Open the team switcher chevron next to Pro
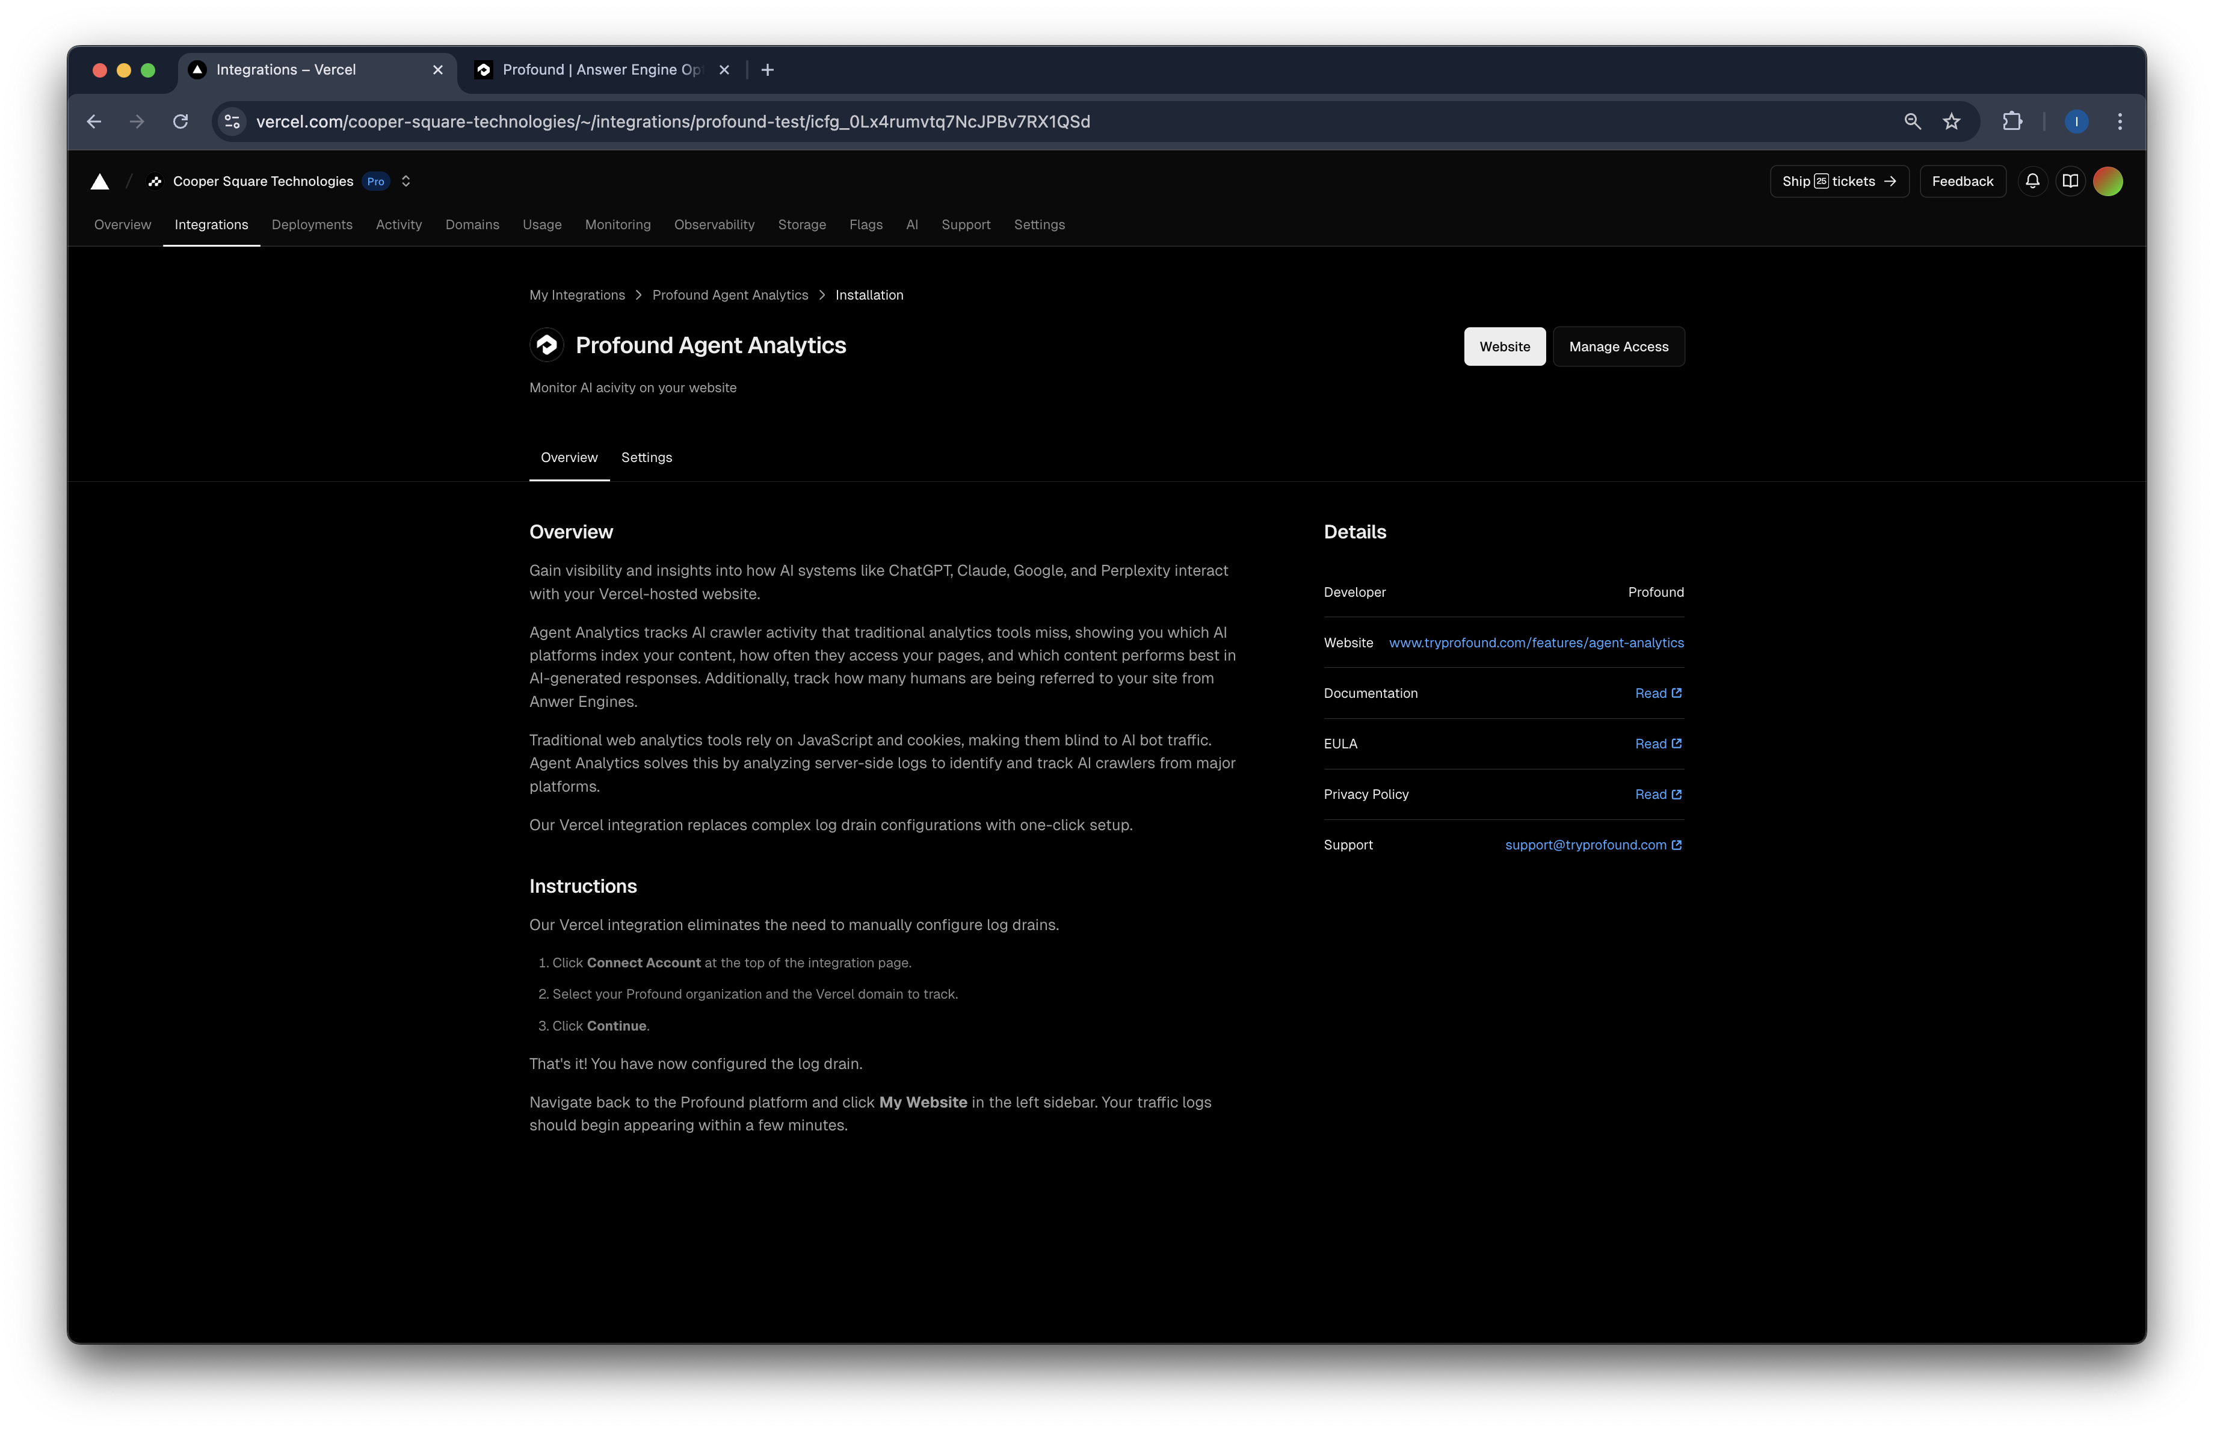The width and height of the screenshot is (2214, 1433). [x=405, y=181]
